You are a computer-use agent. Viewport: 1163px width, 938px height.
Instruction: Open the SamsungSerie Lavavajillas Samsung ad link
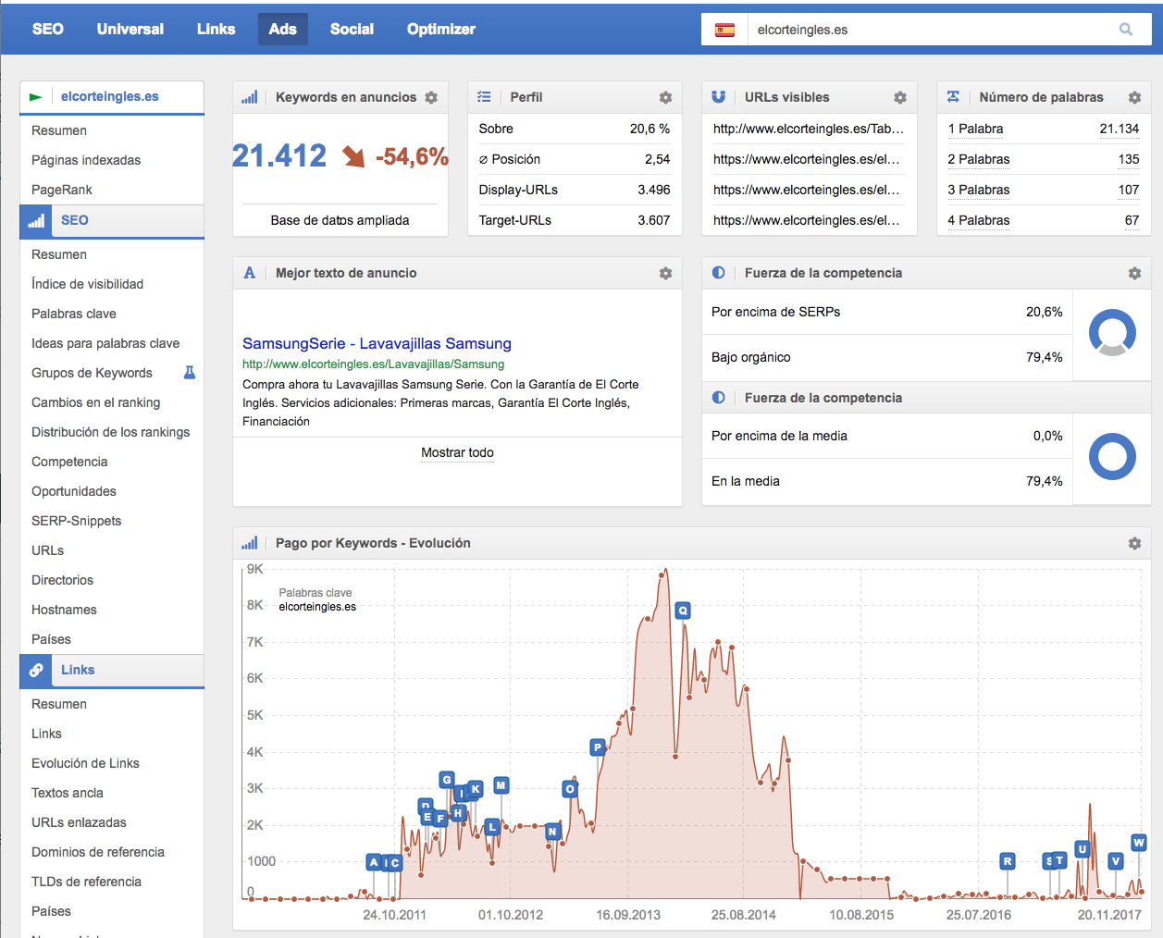(x=377, y=343)
